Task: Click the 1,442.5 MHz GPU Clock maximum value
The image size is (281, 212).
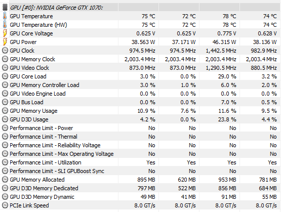Action: [221, 51]
